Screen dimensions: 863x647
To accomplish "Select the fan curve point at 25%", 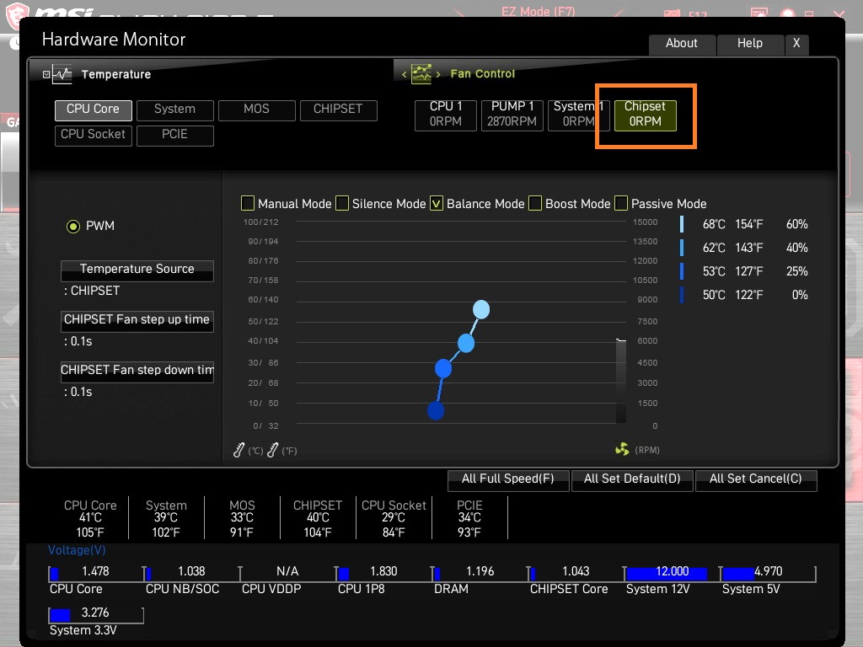I will pyautogui.click(x=443, y=368).
